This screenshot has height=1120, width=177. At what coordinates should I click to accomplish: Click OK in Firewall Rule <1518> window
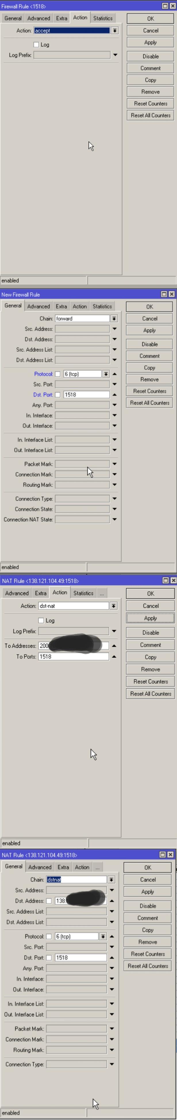click(x=151, y=19)
